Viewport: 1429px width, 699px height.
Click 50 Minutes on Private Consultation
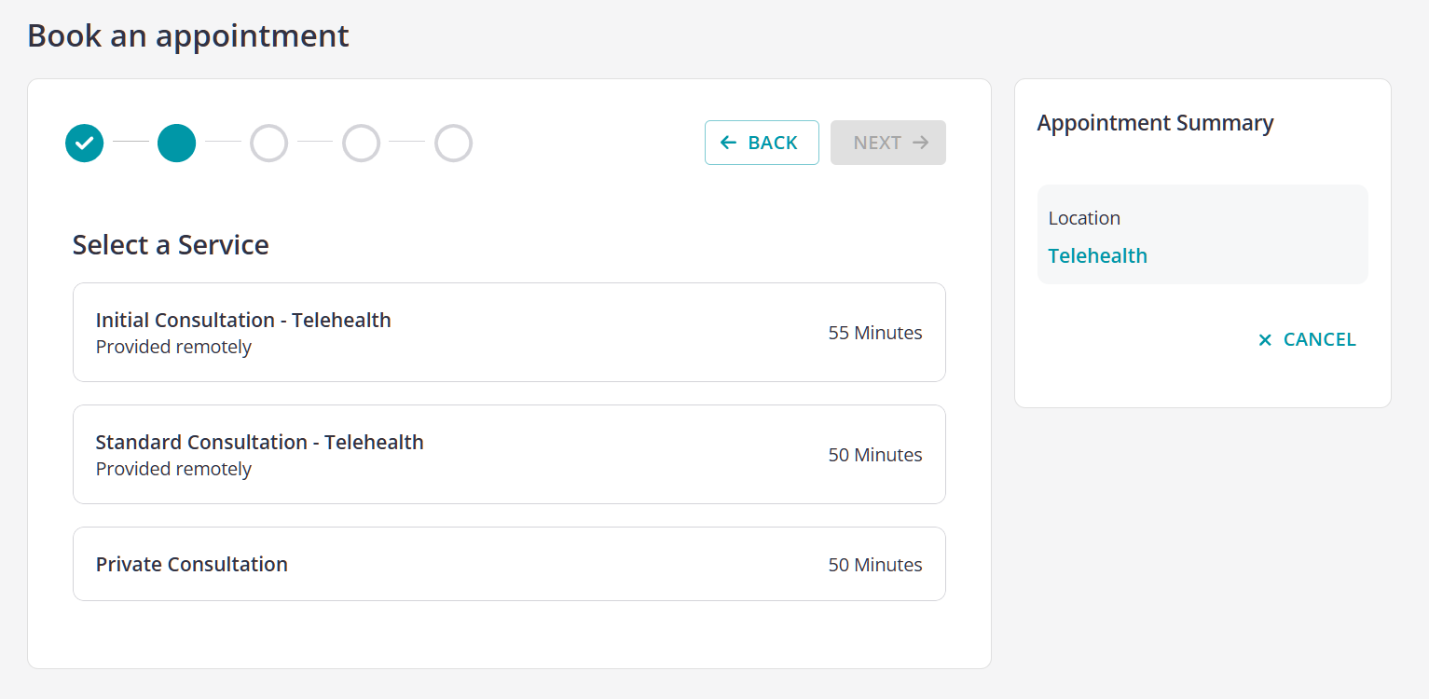(x=874, y=565)
